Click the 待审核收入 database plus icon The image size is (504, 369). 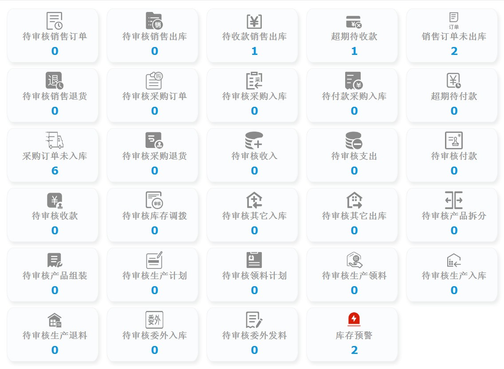click(254, 140)
